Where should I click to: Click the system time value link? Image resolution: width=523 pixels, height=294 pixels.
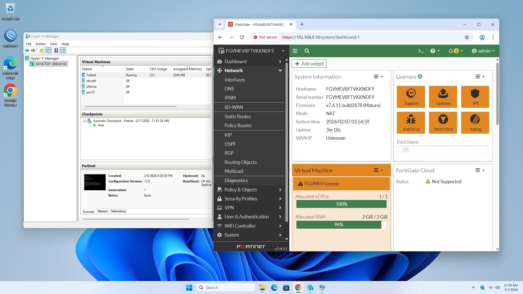coord(348,122)
